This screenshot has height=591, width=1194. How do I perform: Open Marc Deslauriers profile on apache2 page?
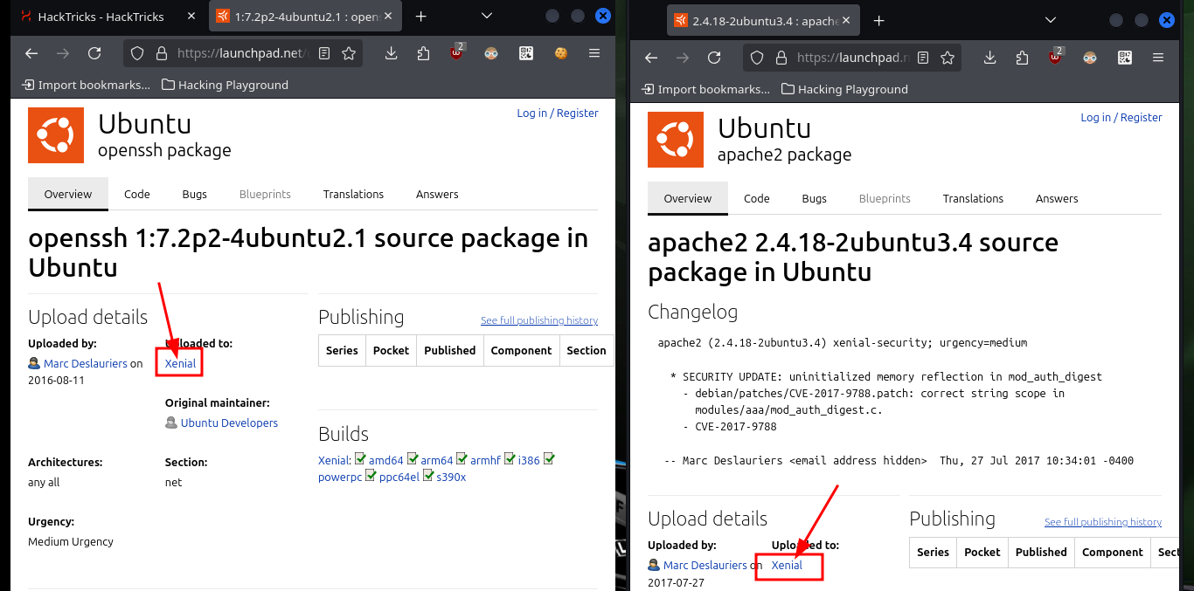(705, 565)
